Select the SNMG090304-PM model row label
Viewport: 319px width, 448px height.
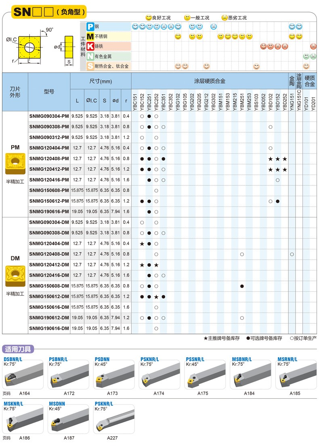49,116
